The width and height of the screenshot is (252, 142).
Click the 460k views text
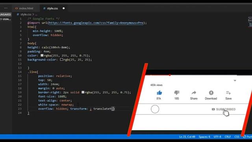pos(156,85)
